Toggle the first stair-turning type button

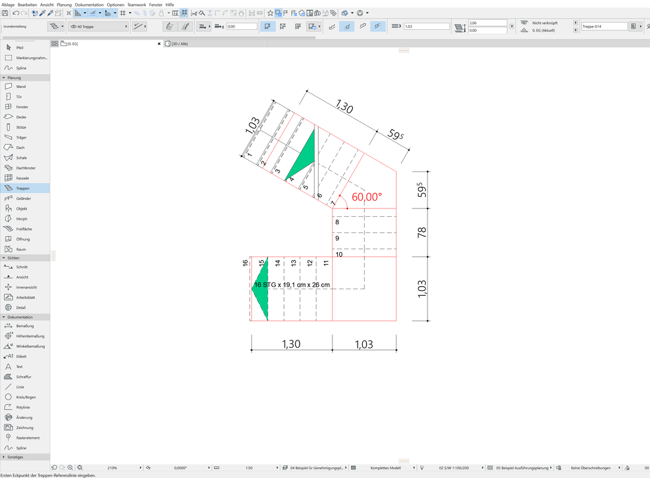pyautogui.click(x=332, y=26)
